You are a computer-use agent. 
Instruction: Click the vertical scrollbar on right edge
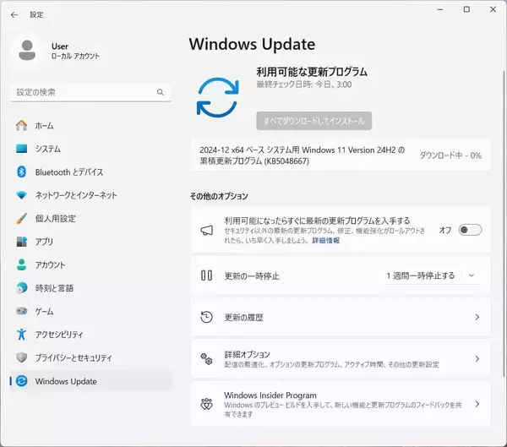(504, 223)
